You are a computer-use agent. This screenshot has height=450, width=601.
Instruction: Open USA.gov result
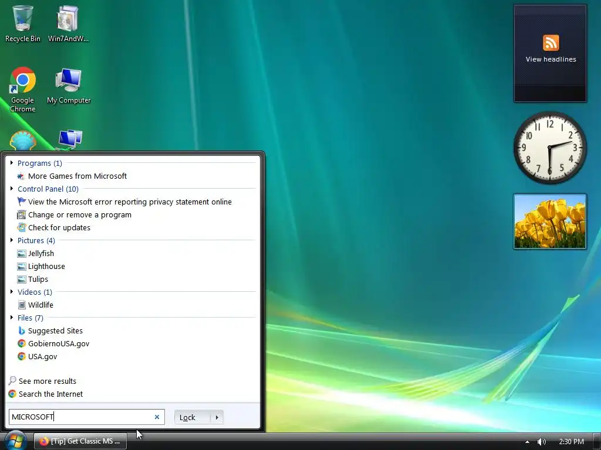(x=42, y=357)
